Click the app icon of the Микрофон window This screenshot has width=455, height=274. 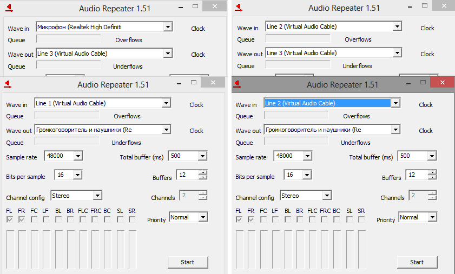(x=10, y=8)
